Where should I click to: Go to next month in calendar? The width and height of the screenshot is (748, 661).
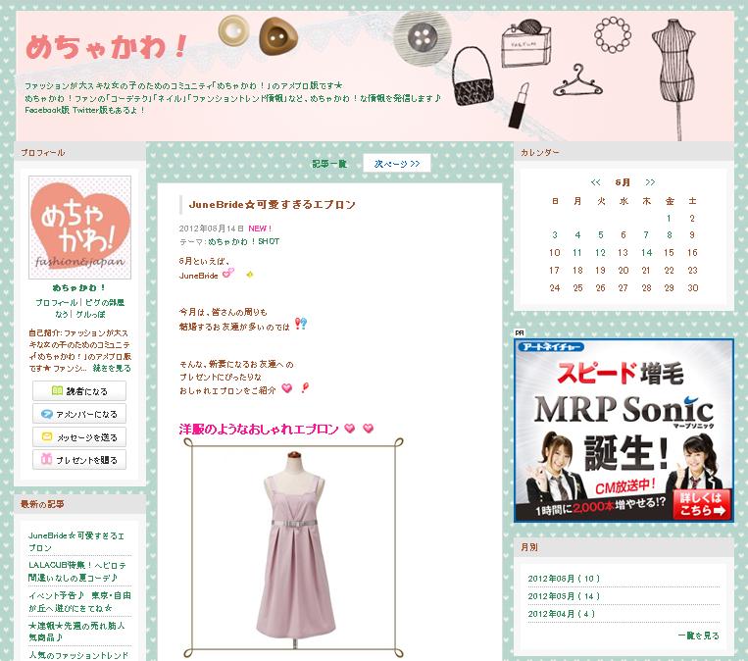(x=650, y=182)
